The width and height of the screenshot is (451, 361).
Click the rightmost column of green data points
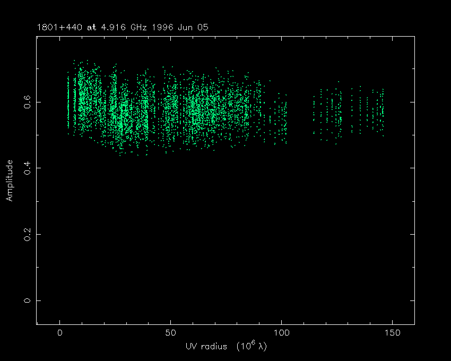point(383,111)
